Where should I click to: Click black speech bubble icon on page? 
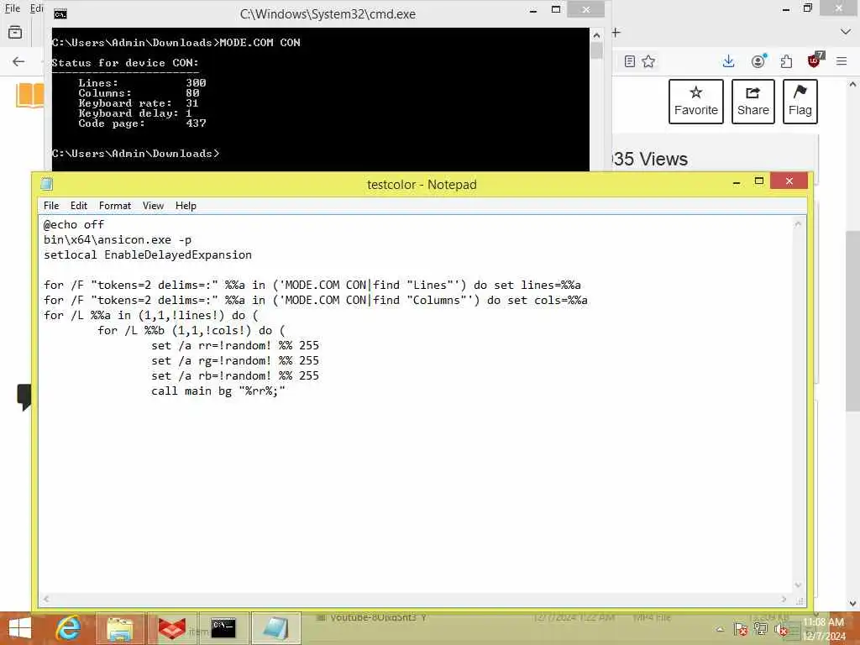coord(24,396)
